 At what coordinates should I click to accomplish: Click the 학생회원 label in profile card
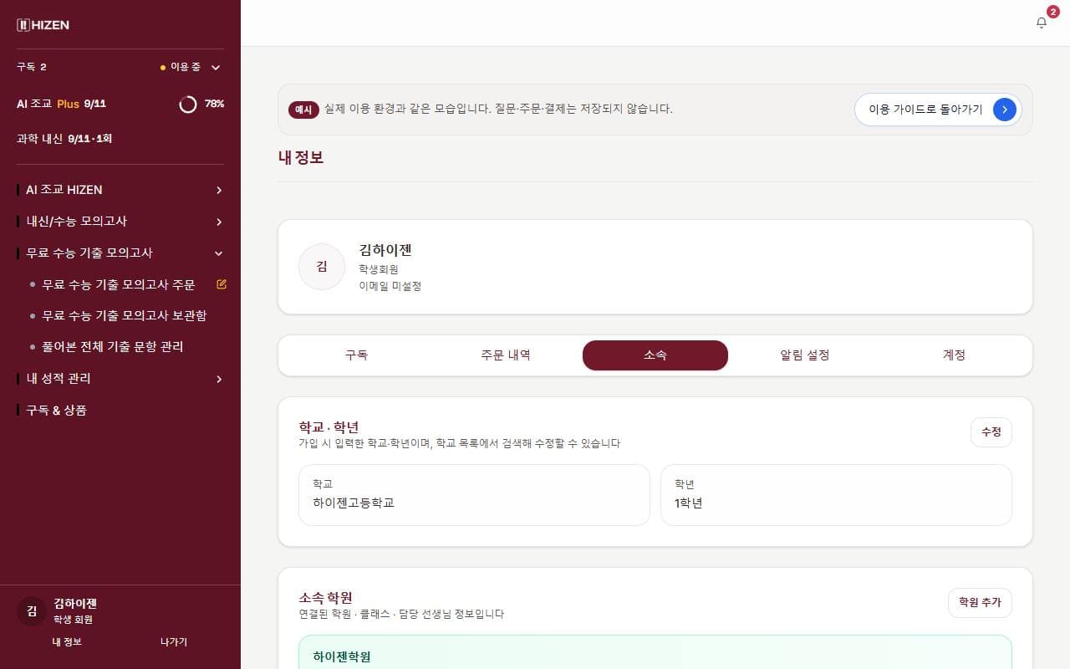pyautogui.click(x=379, y=269)
